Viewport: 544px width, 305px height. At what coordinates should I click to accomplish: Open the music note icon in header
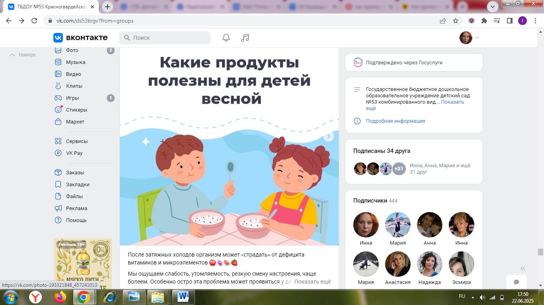click(x=245, y=38)
